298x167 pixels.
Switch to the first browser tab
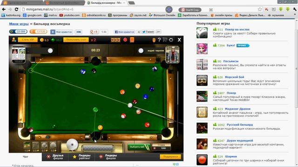tap(22, 3)
